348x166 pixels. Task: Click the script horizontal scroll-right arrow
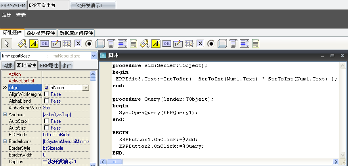(336, 162)
